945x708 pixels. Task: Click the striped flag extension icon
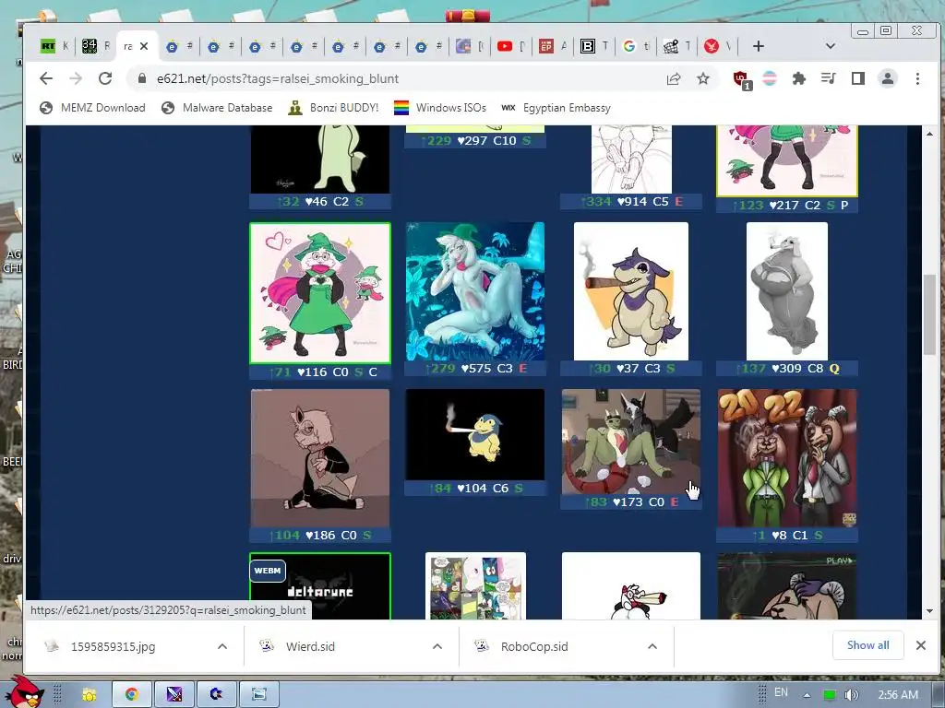coord(770,79)
